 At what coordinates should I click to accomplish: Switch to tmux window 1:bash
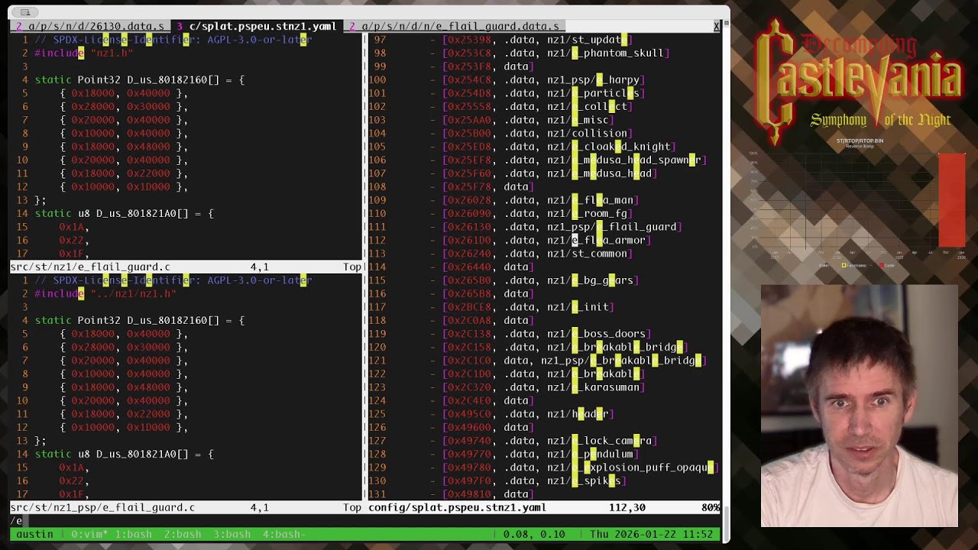pyautogui.click(x=133, y=534)
